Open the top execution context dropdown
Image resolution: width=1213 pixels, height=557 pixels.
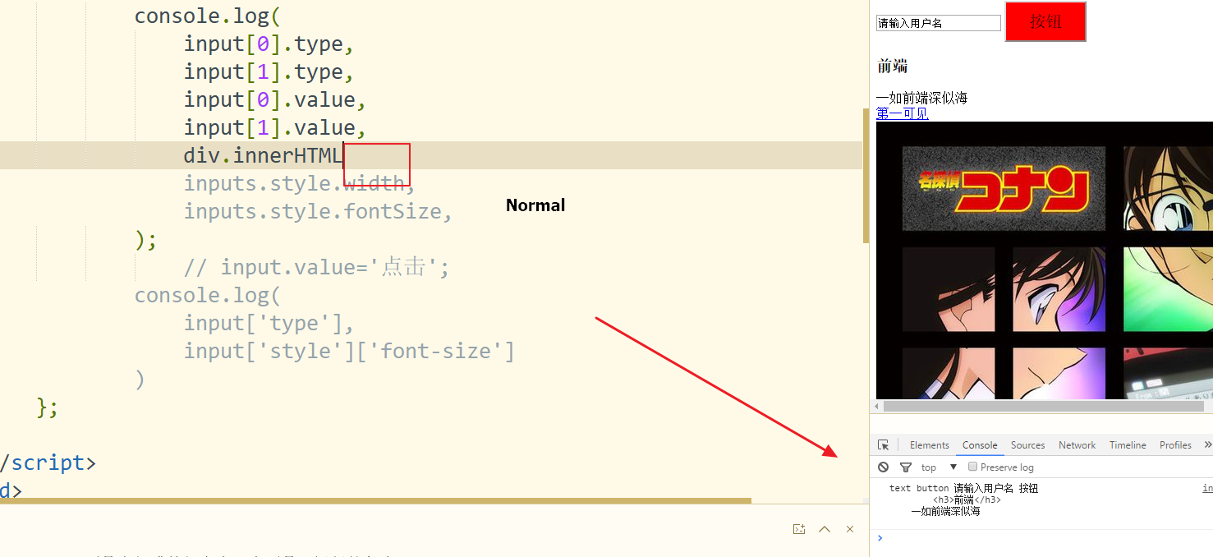[939, 467]
